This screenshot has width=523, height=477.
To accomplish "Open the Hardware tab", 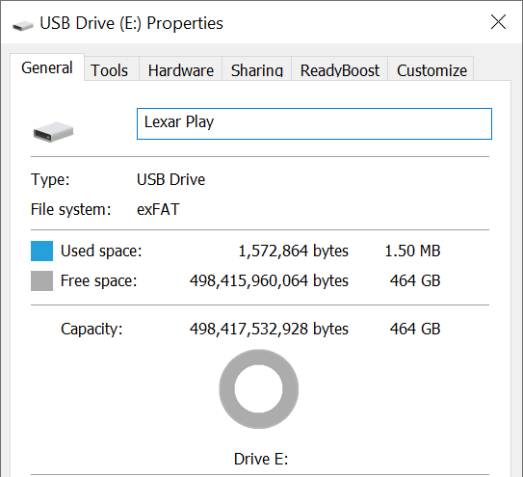I will (181, 70).
